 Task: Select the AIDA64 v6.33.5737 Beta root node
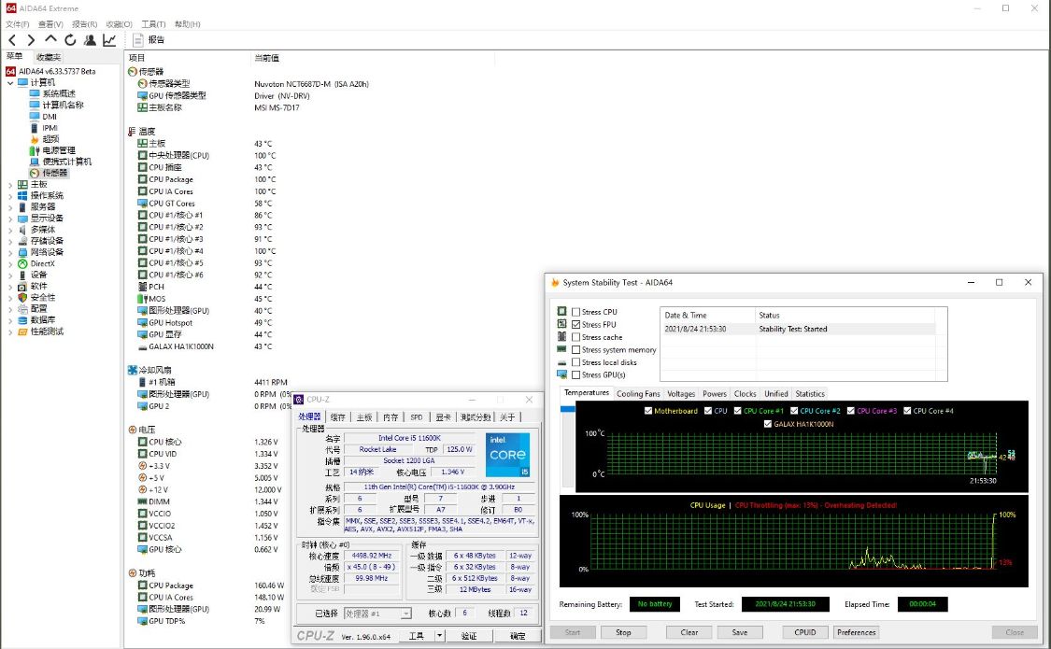pyautogui.click(x=56, y=71)
